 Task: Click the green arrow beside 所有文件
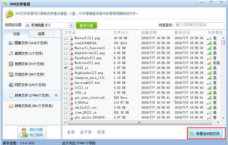pos(56,95)
